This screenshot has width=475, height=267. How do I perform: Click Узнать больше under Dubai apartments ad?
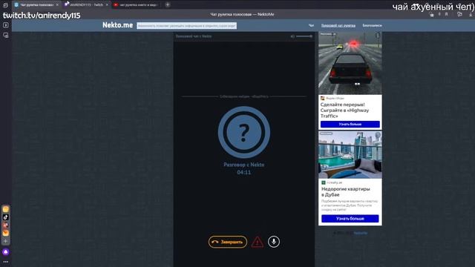click(x=350, y=219)
